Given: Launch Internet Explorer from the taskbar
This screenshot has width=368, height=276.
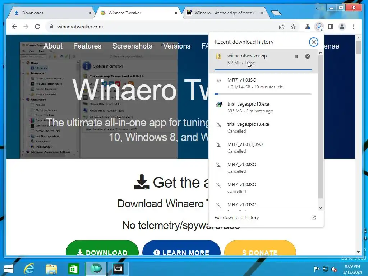Looking at the screenshot, I should (29, 269).
